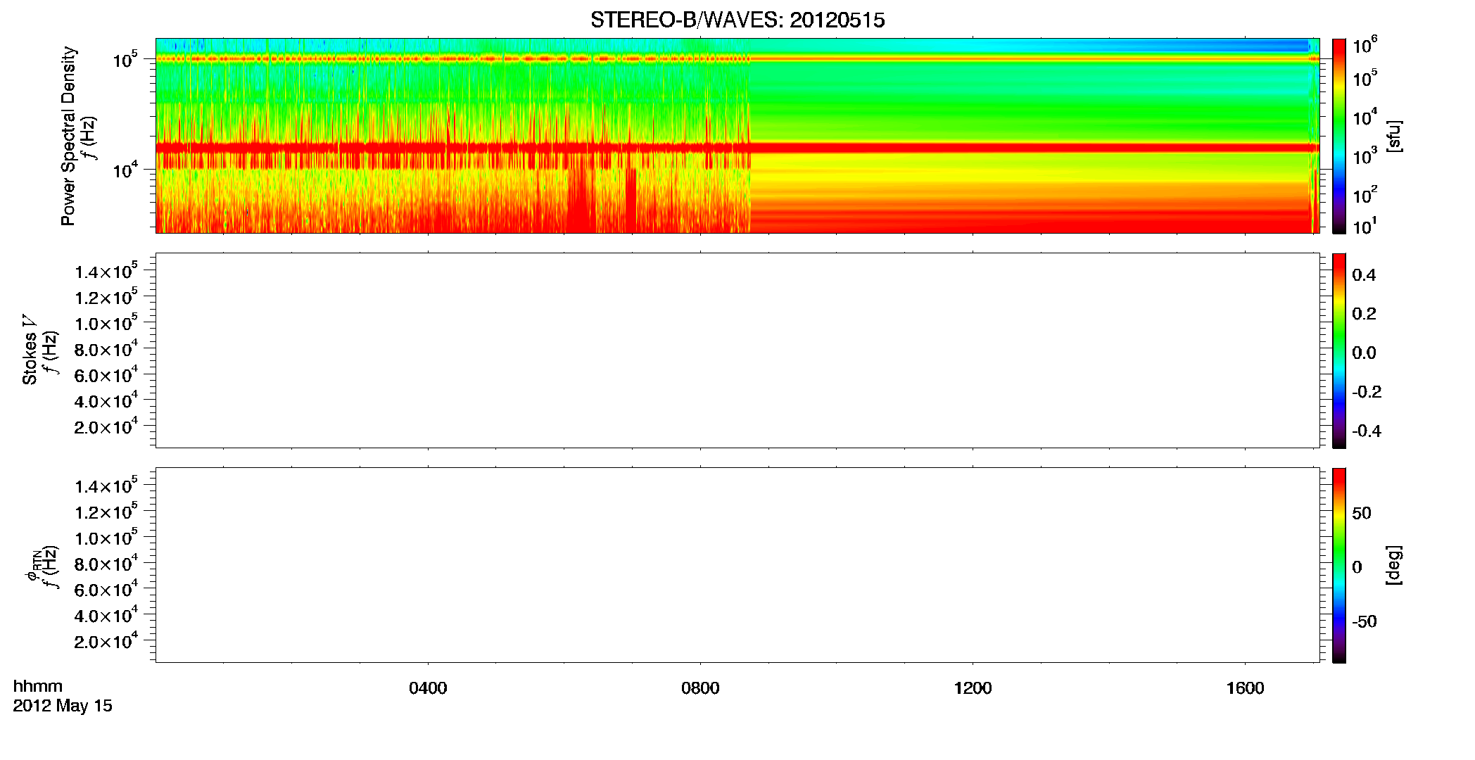Click the 1600 time tick label
1475x760 pixels.
(x=1245, y=688)
